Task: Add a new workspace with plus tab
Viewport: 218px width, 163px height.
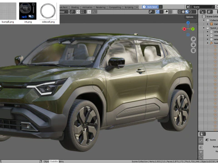Action: 137,7
